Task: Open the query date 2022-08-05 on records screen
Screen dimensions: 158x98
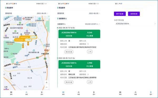Action: [95, 13]
